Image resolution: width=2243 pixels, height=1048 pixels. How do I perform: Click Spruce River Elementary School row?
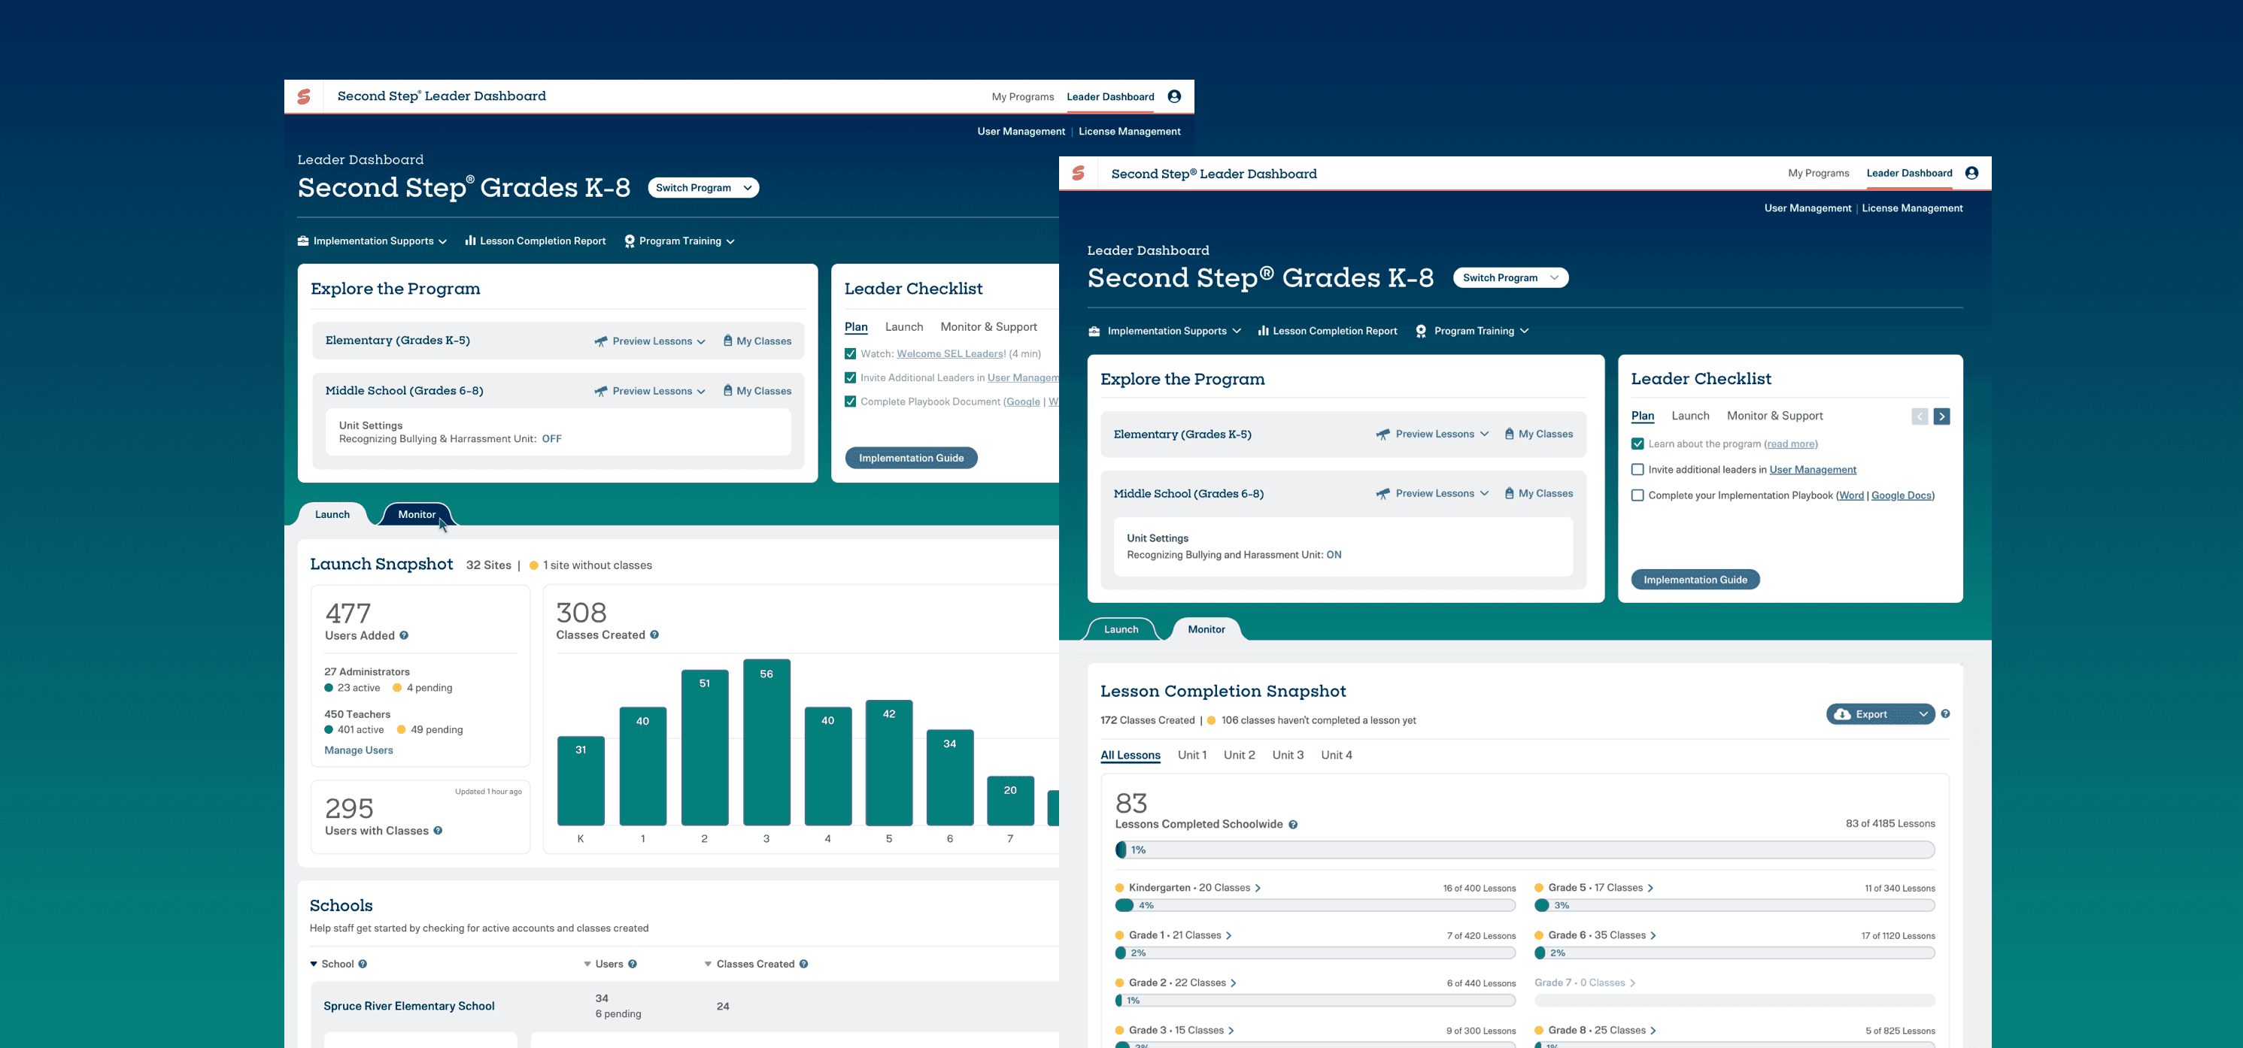tap(684, 1006)
